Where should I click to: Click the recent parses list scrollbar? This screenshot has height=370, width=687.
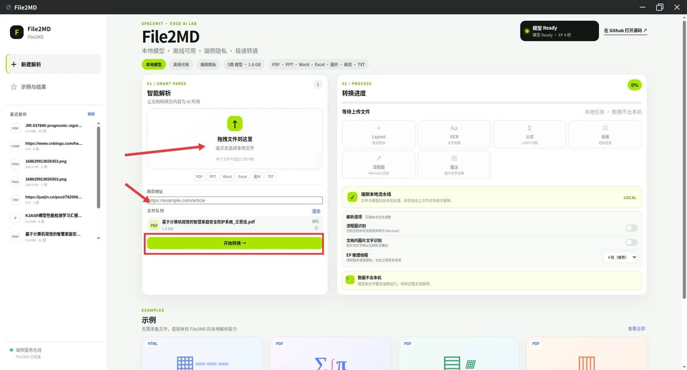[98, 167]
